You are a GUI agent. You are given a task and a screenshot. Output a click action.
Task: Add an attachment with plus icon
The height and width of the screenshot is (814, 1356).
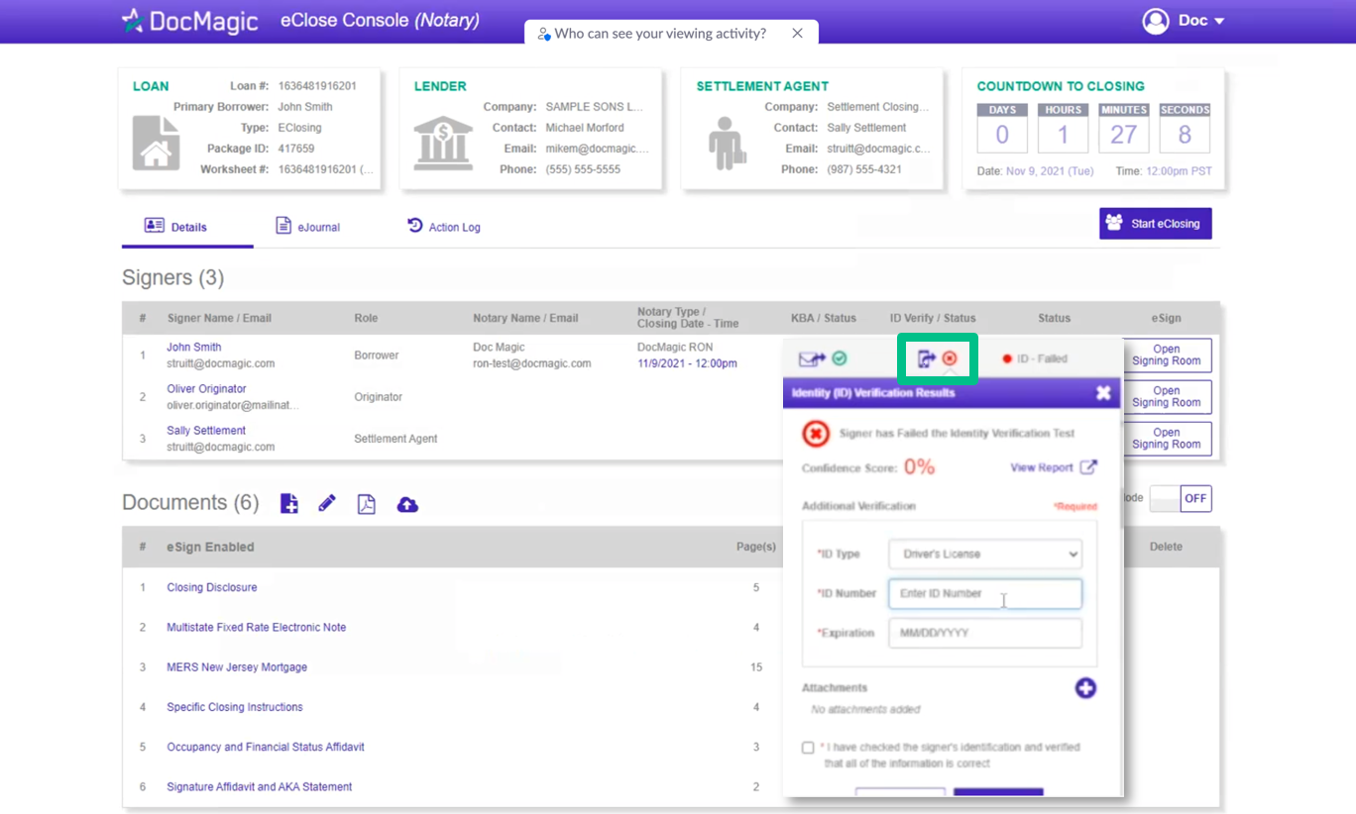tap(1085, 688)
